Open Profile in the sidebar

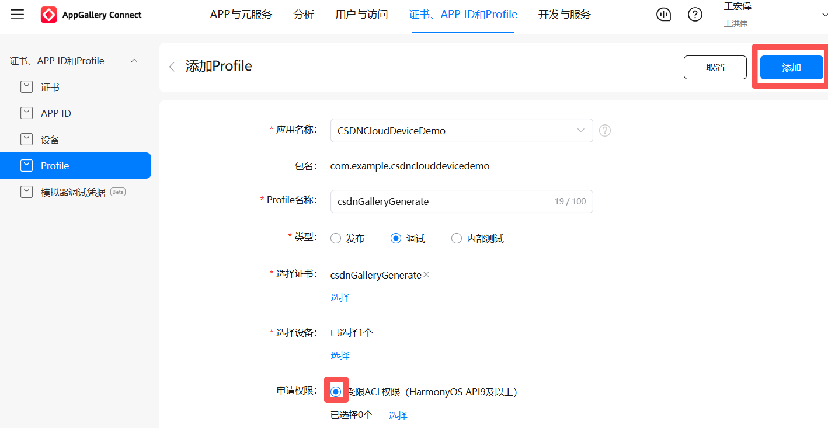coord(75,166)
